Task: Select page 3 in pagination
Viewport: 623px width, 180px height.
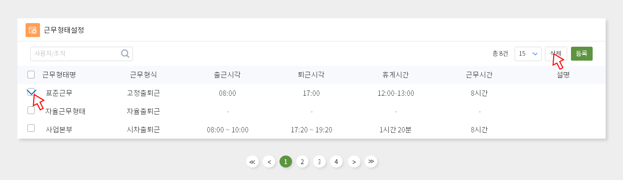Action: (x=319, y=162)
